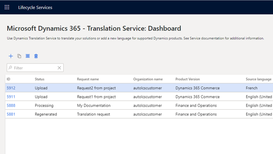This screenshot has width=273, height=154.
Task: Delete selected request with trash icon
Action: tap(36, 56)
